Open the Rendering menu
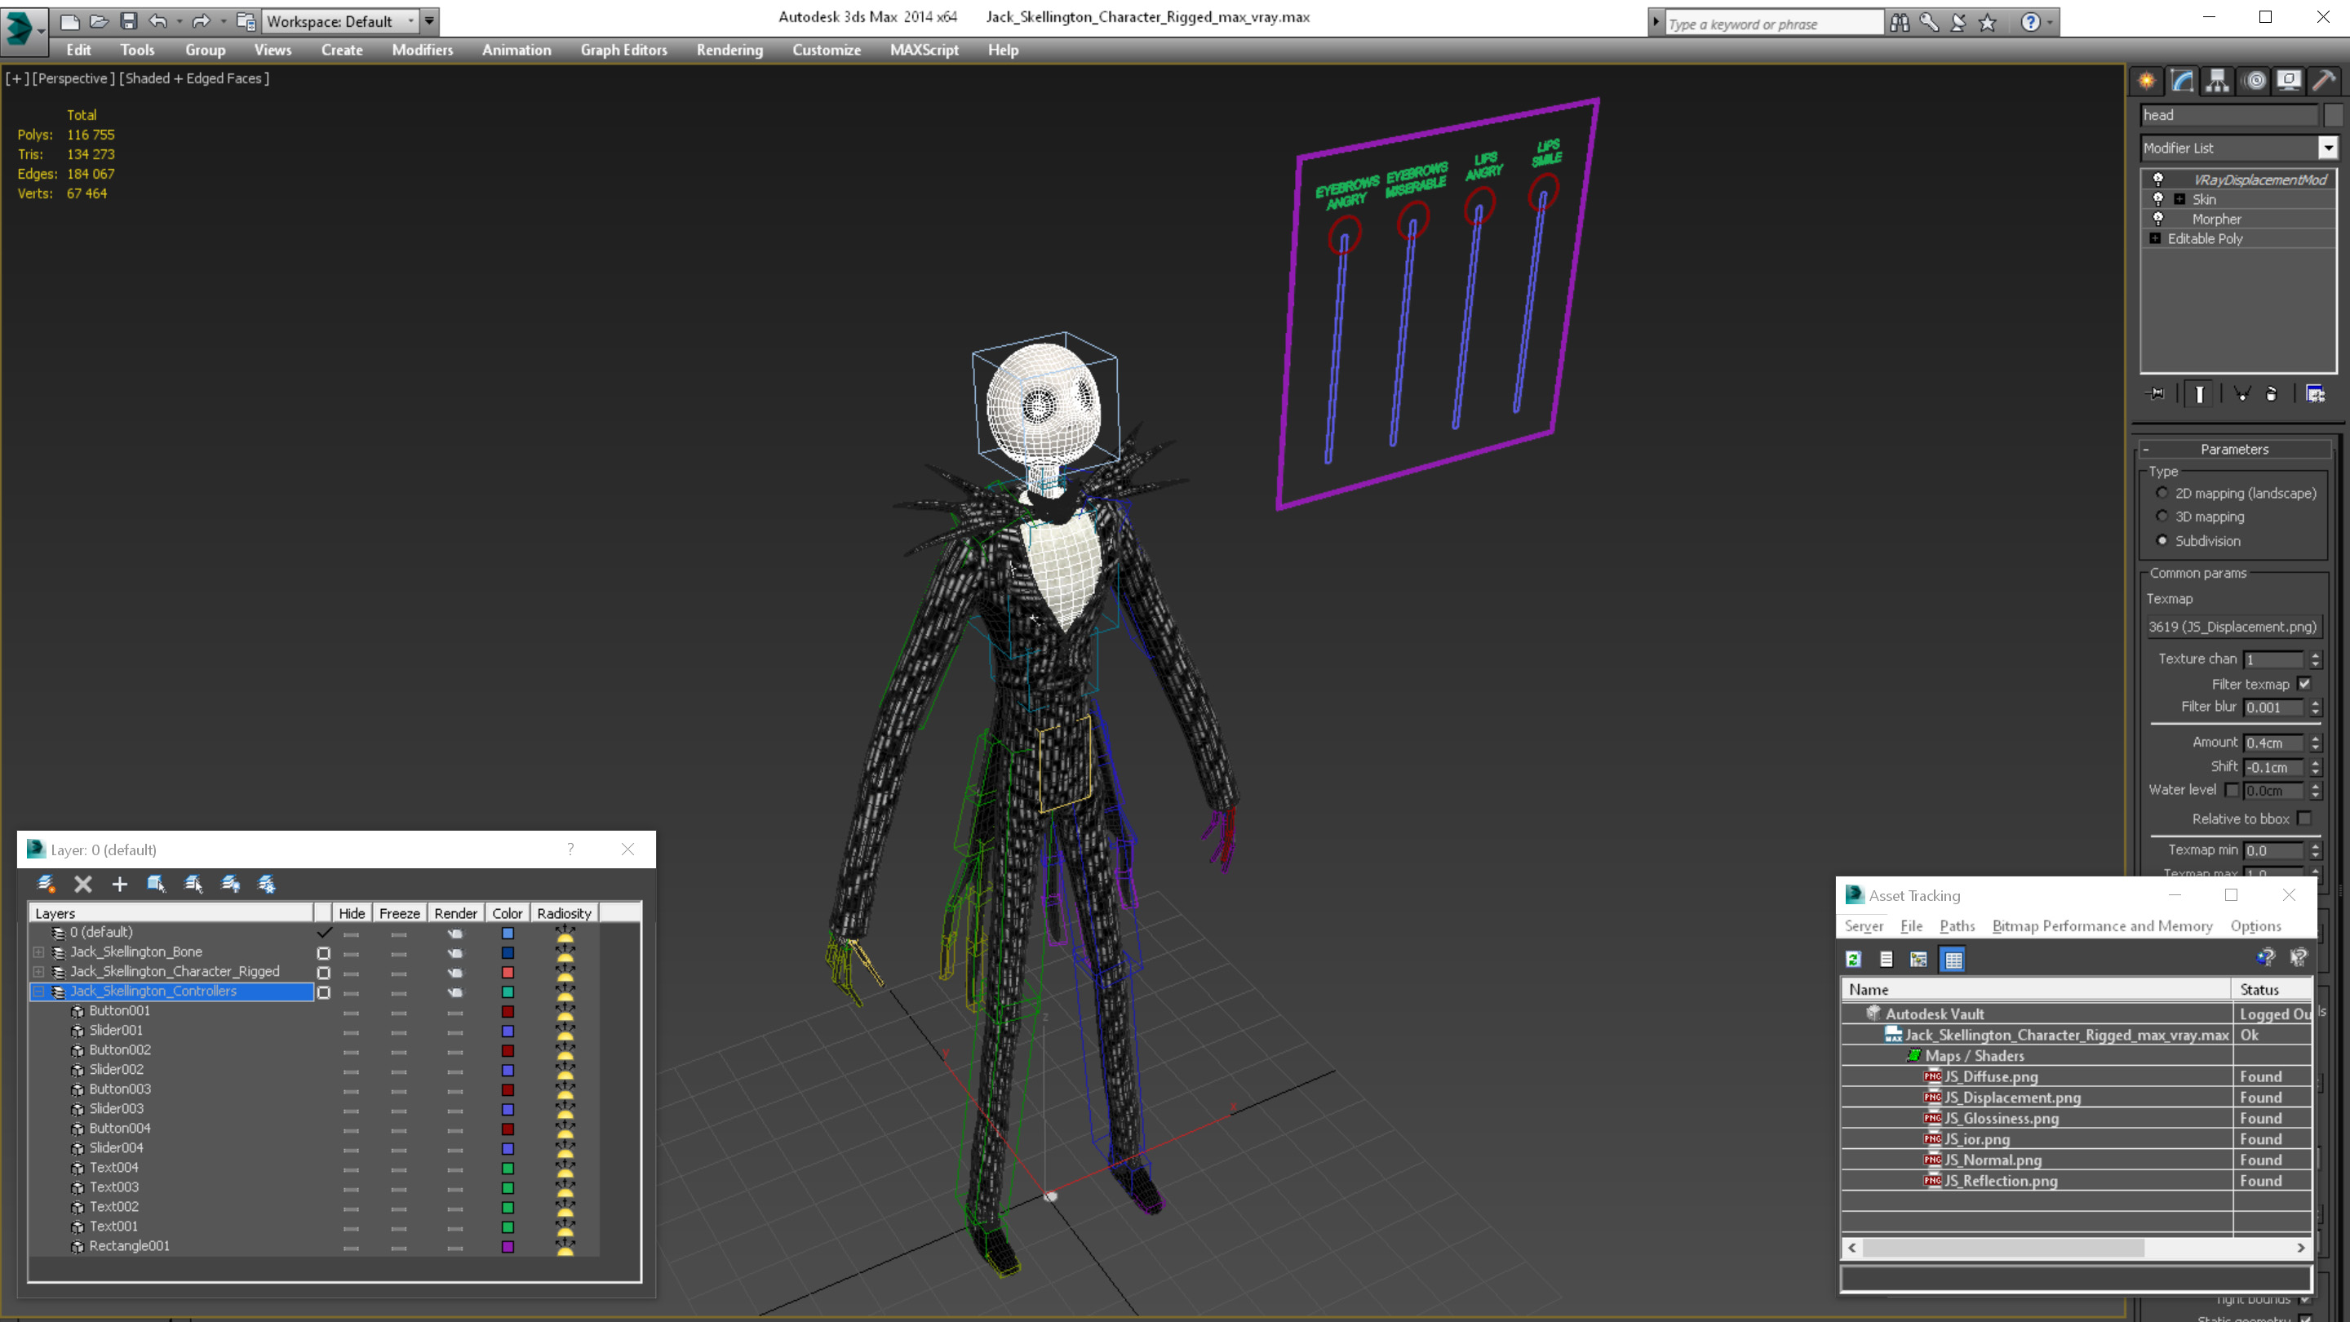The height and width of the screenshot is (1322, 2350). tap(729, 50)
